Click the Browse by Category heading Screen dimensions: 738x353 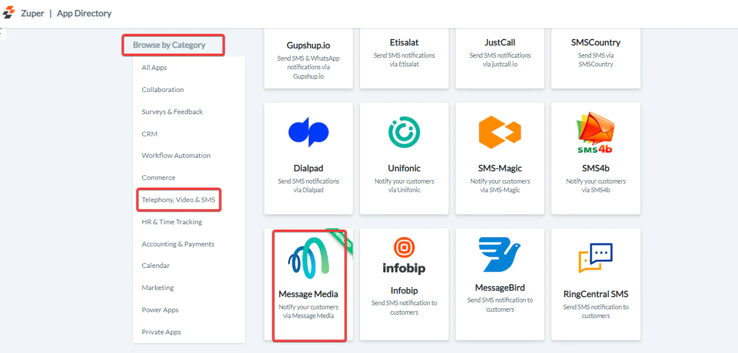click(x=169, y=45)
